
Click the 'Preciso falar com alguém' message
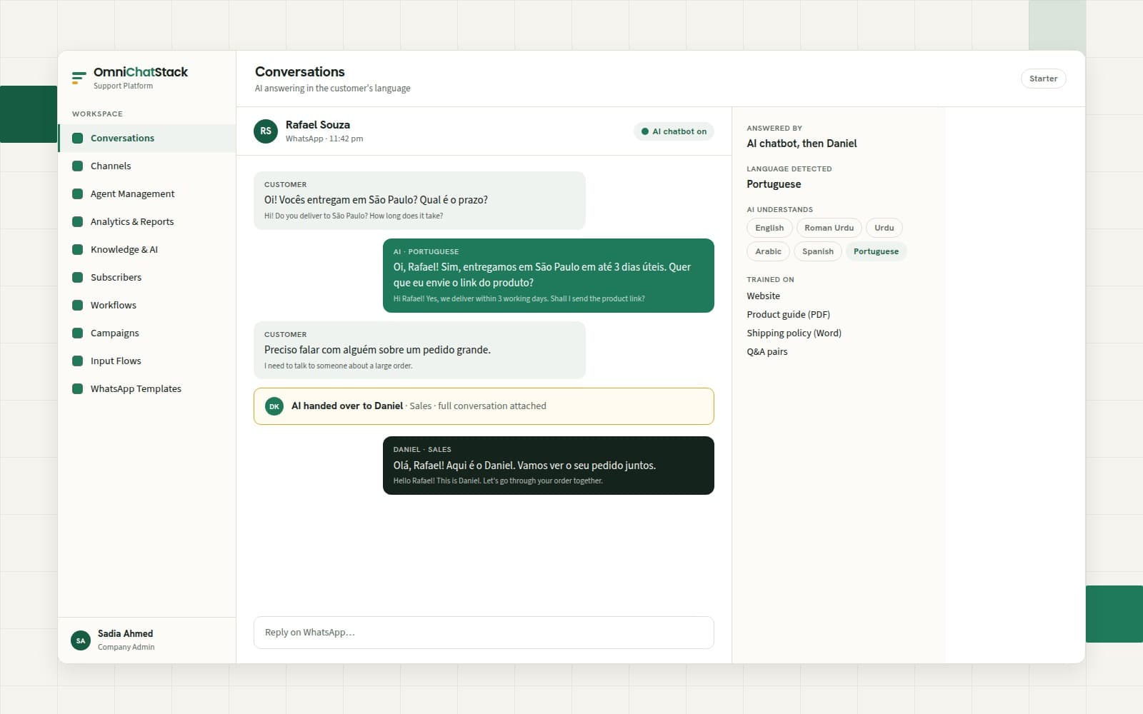[419, 350]
